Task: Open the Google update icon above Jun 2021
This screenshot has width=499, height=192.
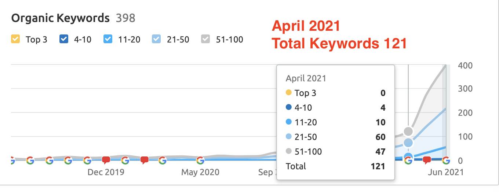Action: click(x=446, y=160)
